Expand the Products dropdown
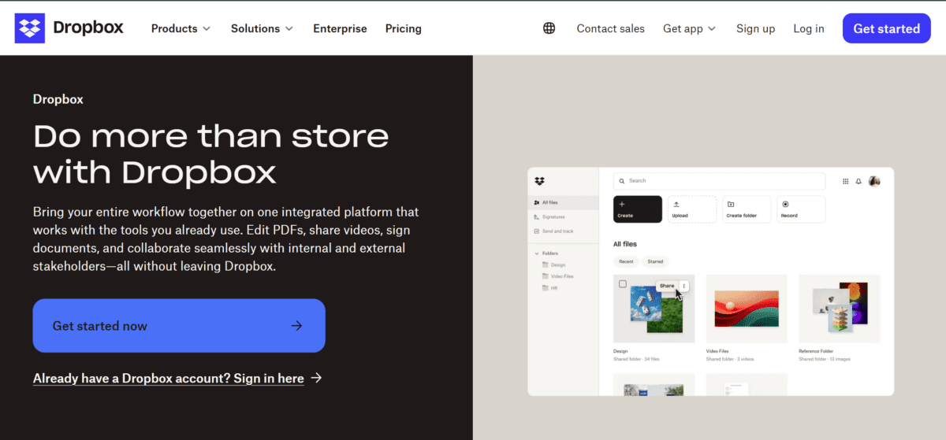 click(181, 28)
